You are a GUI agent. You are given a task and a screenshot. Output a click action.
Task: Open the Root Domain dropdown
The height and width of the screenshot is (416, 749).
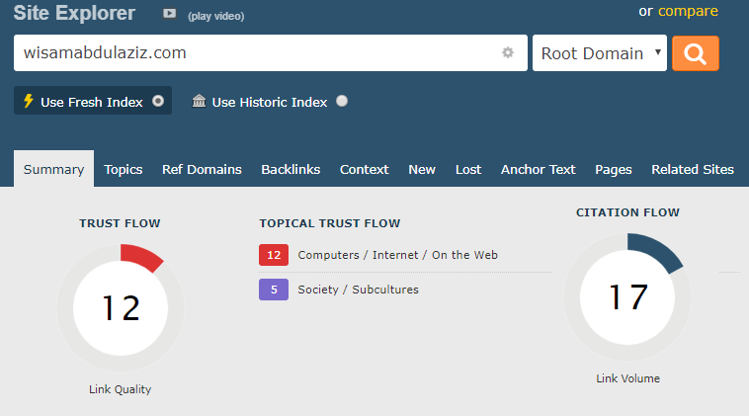(600, 53)
